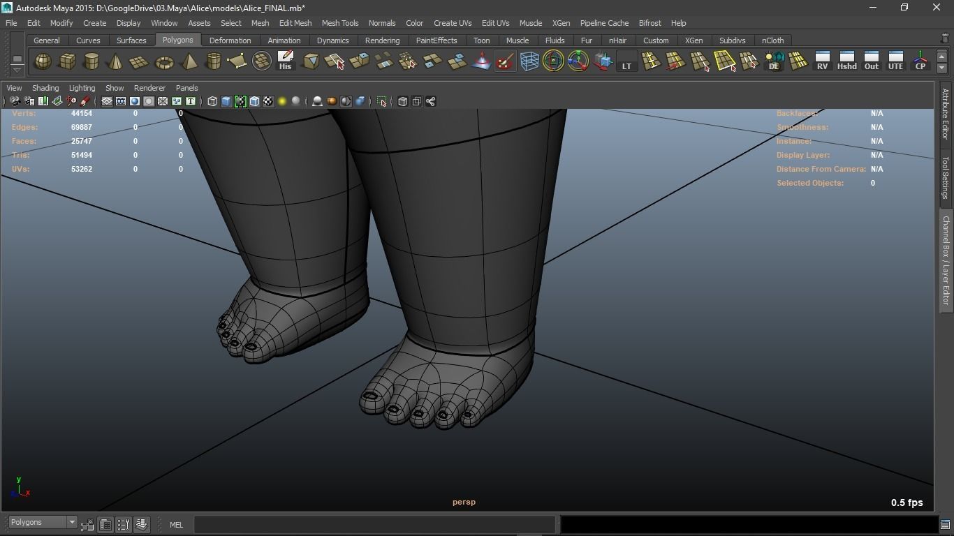Open the panel Shading dropdown menu

(x=45, y=88)
